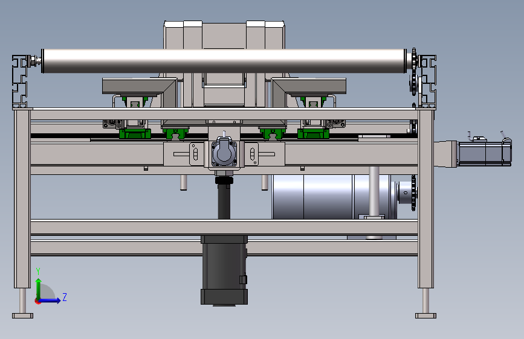Select the black shaft below the gearbox
The height and width of the screenshot is (339, 524).
coord(224,200)
